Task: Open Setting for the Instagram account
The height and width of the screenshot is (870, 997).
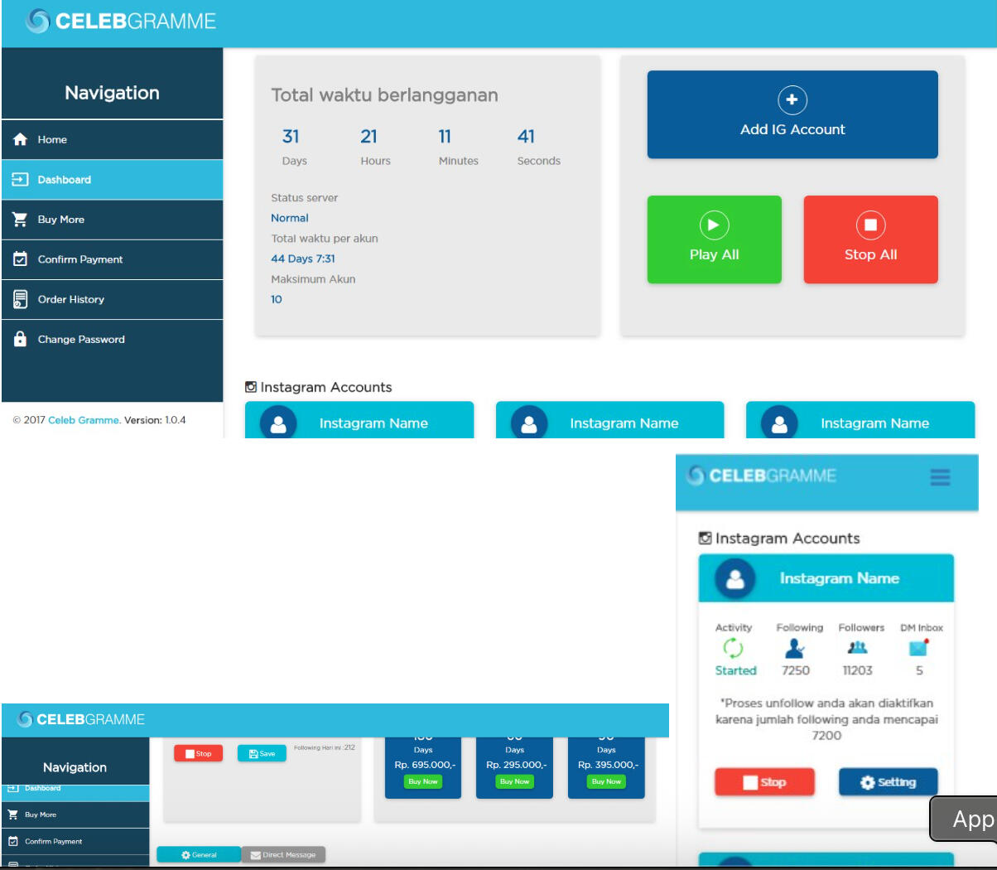Action: (x=888, y=782)
